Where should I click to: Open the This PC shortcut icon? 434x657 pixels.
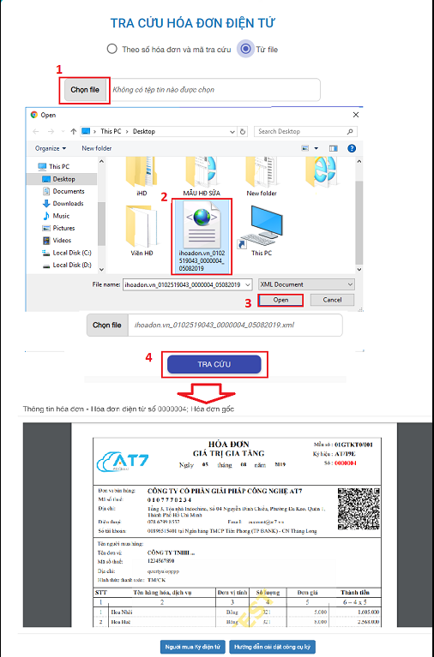pos(262,228)
